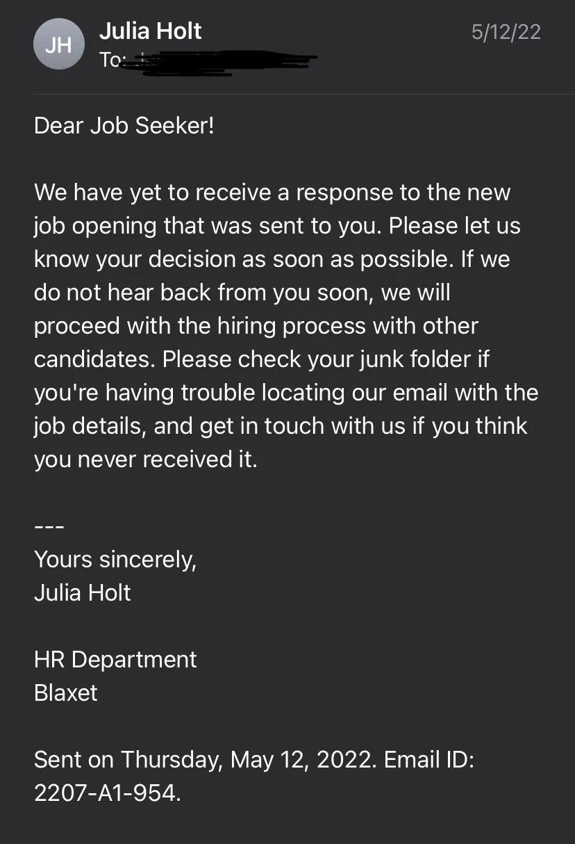Tap the company name Blaxet
Screen dimensions: 575x844
pos(66,692)
